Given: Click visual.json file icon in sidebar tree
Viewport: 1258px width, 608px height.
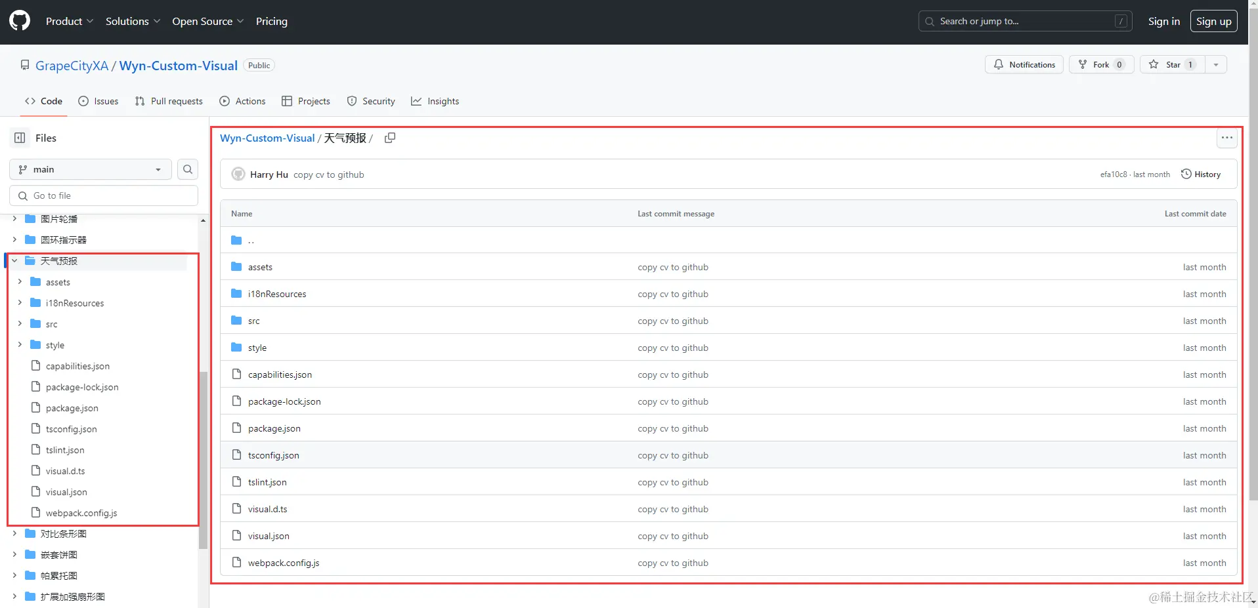Looking at the screenshot, I should (x=36, y=491).
